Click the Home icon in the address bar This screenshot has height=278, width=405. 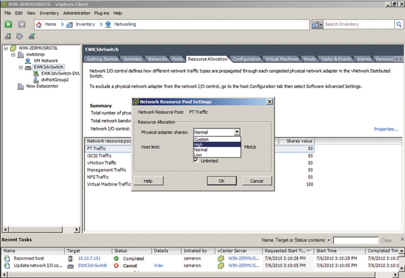click(x=39, y=25)
